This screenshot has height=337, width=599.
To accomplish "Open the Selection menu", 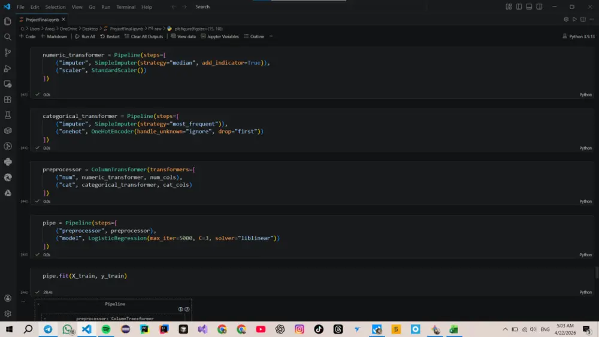I will pyautogui.click(x=55, y=7).
